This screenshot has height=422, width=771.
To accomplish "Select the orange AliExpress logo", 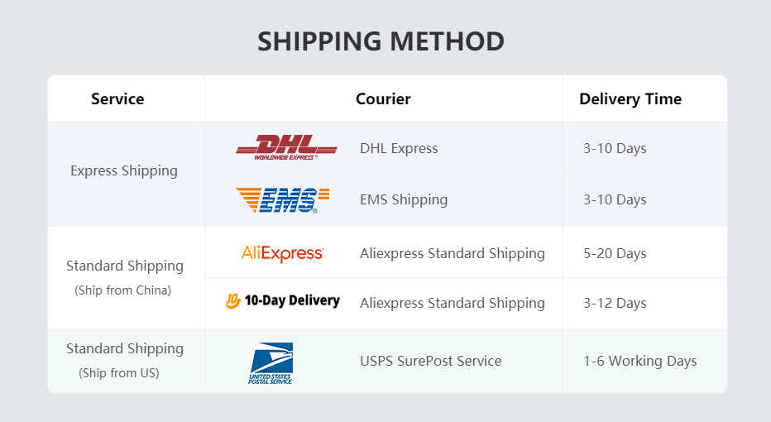I will click(282, 253).
